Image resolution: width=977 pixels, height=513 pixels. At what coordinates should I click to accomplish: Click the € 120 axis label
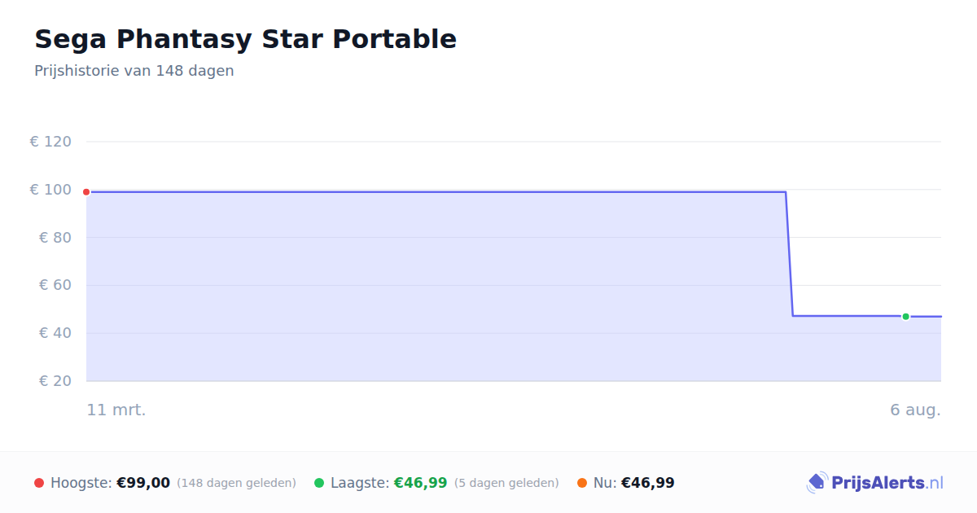point(50,142)
